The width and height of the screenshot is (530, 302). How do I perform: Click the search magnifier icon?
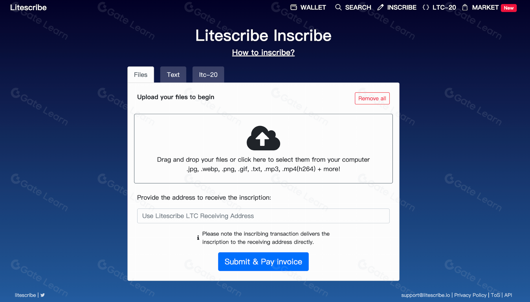[x=338, y=7]
